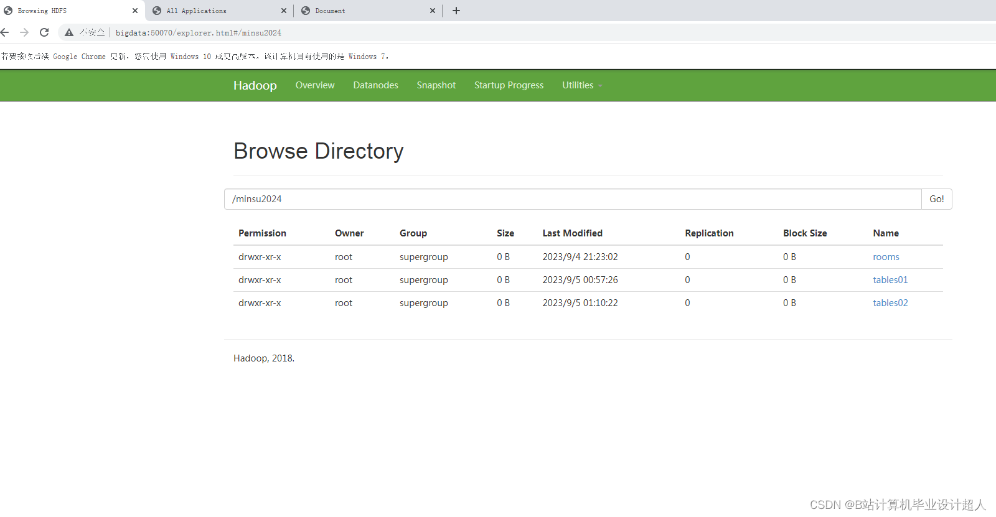Open the tables02 directory link
This screenshot has height=517, width=996.
890,303
